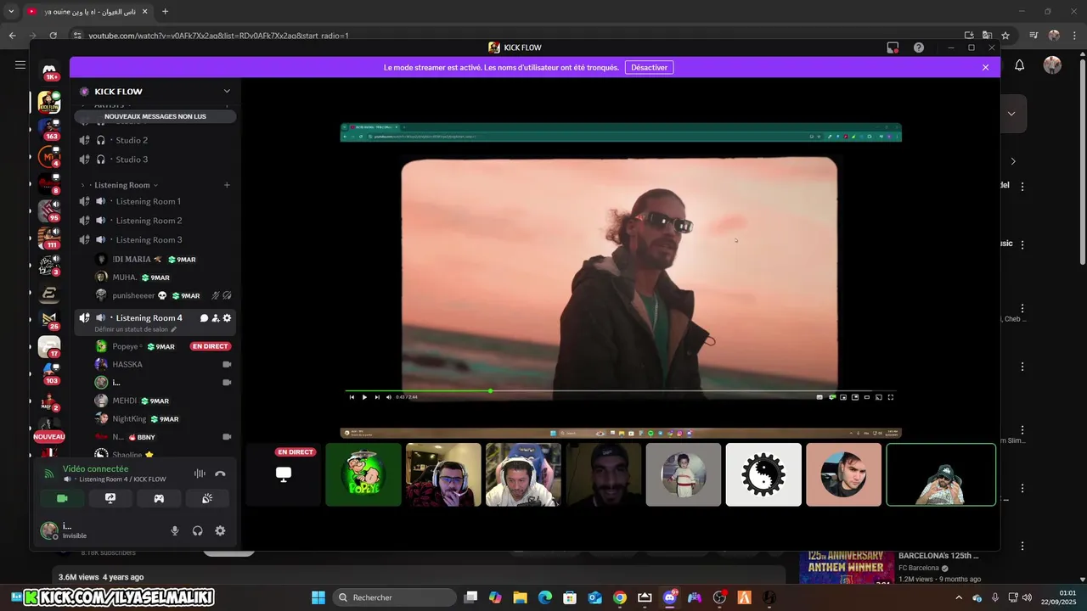Open Discord user settings gear
The image size is (1087, 611).
tap(220, 530)
